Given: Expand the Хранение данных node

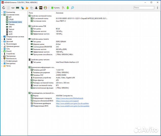Looking at the screenshot, I should coord(2,46).
